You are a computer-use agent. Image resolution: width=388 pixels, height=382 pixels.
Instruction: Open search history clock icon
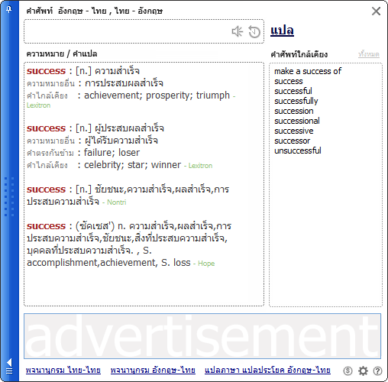coord(254,32)
